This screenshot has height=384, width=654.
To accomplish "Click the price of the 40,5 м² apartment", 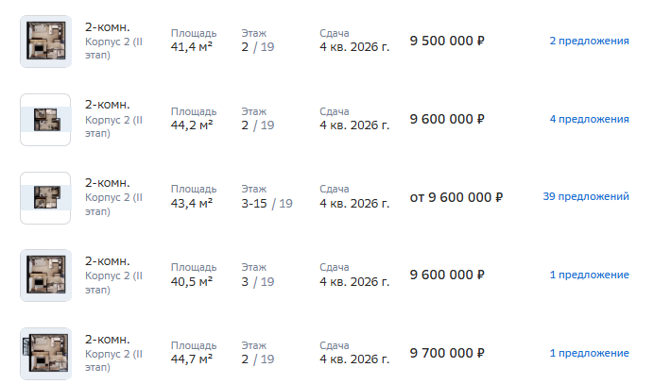I will [447, 275].
